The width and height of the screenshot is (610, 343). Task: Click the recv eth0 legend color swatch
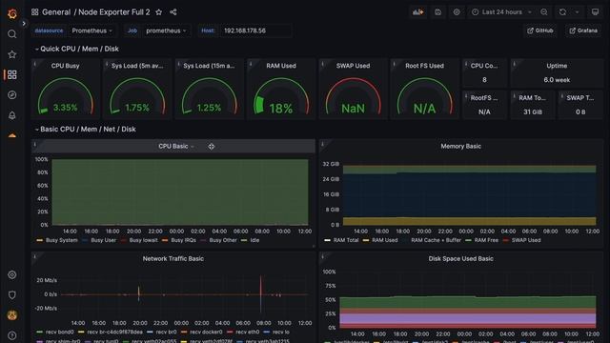click(230, 333)
